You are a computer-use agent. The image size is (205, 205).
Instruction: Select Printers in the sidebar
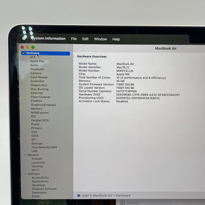(x=36, y=128)
